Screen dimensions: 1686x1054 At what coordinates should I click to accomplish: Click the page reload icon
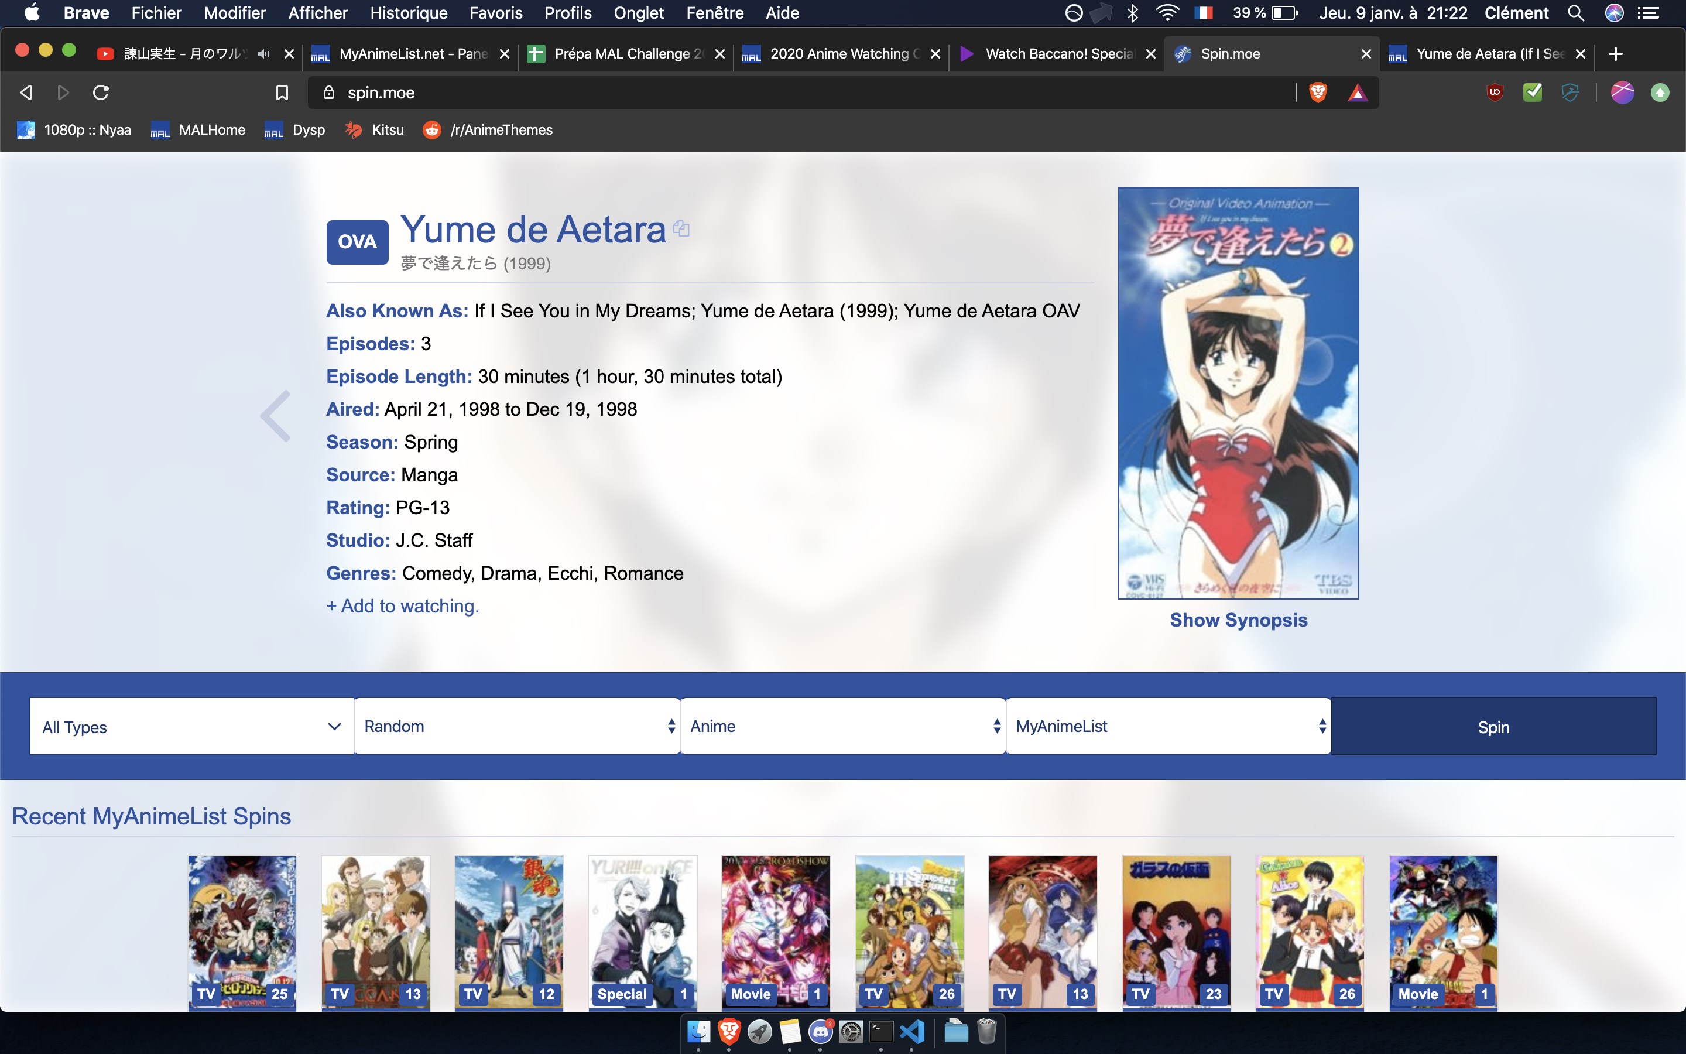pyautogui.click(x=101, y=93)
